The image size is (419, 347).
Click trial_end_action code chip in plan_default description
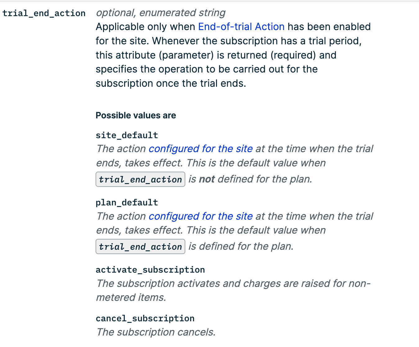point(140,247)
